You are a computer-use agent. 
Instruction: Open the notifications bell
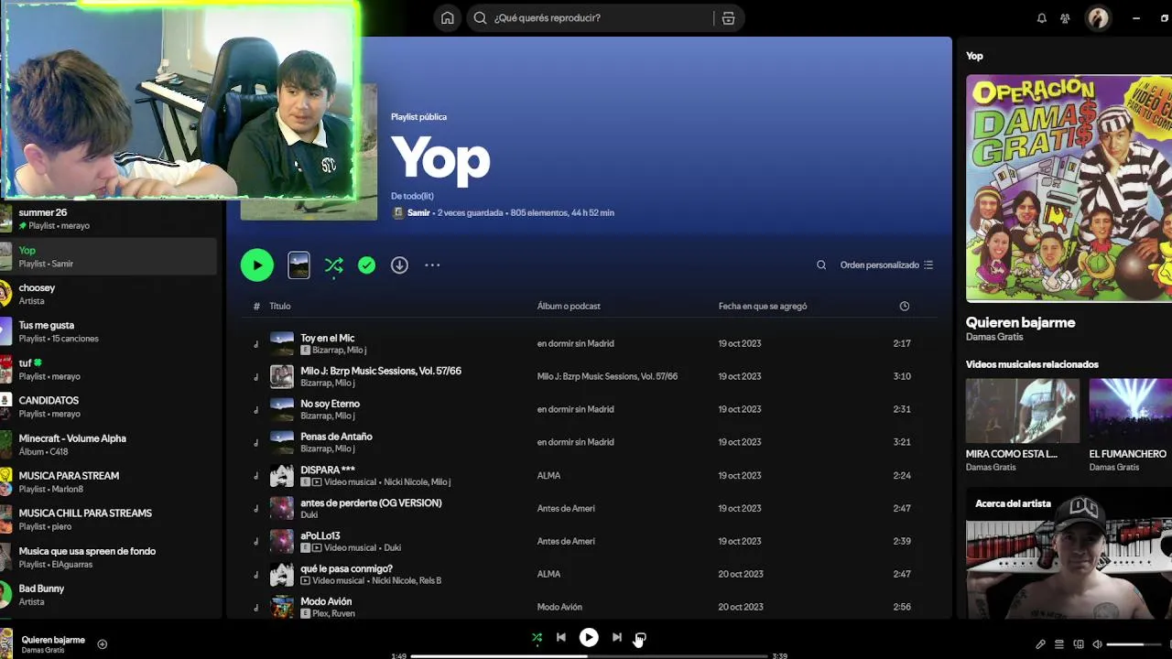(1041, 18)
